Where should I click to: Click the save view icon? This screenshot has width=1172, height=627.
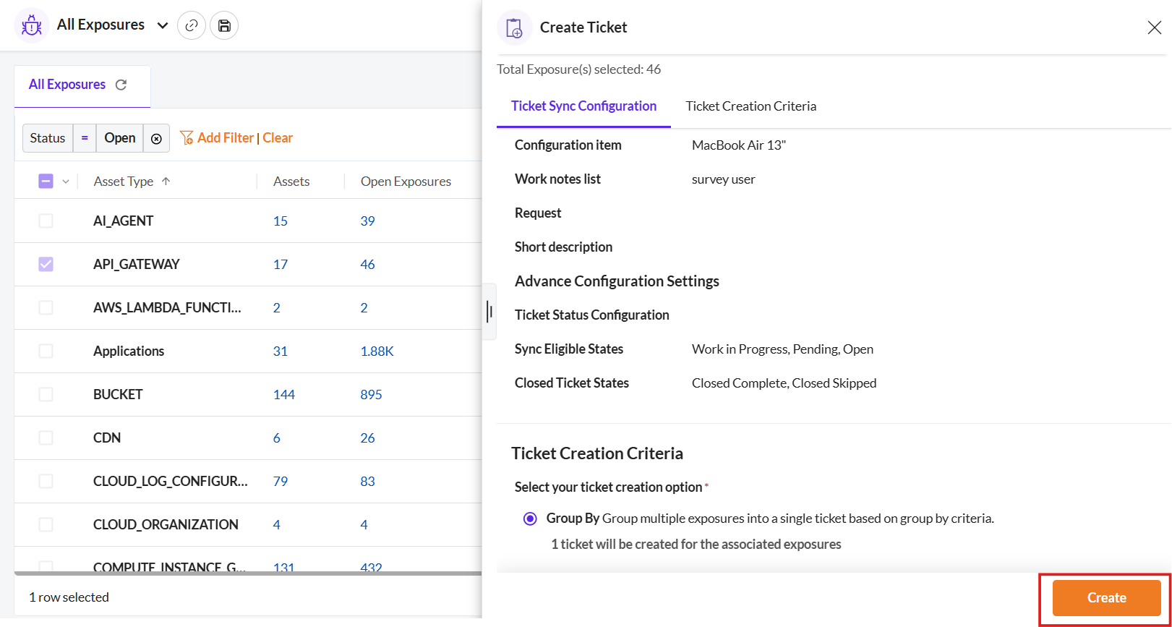224,25
